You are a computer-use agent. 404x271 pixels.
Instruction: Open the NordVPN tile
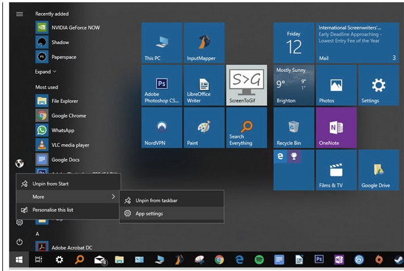(x=162, y=128)
